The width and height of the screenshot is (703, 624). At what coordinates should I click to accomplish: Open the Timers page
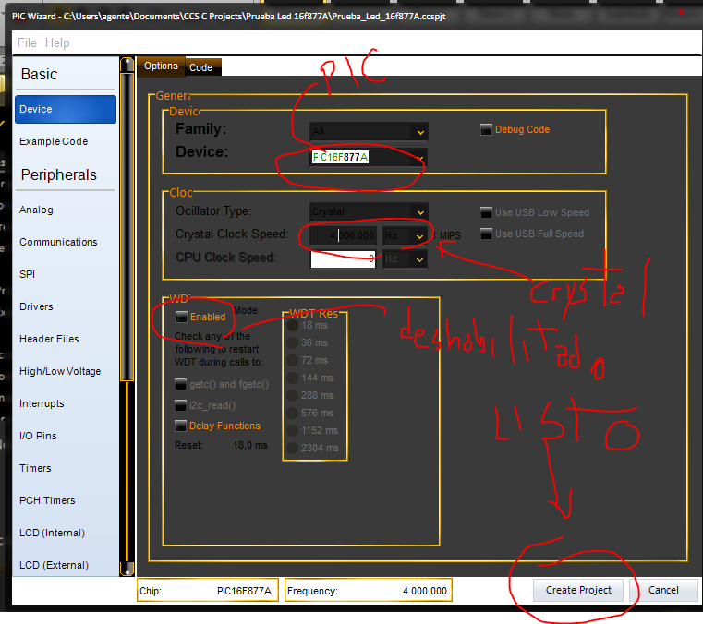point(66,468)
